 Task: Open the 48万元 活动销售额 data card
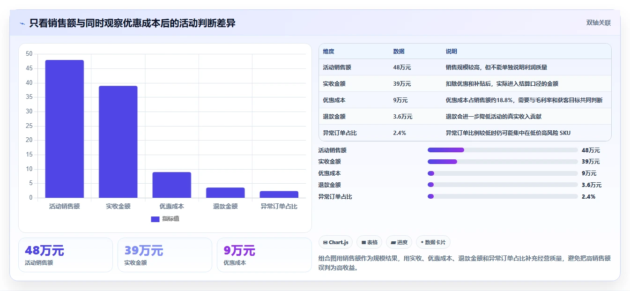(66, 255)
